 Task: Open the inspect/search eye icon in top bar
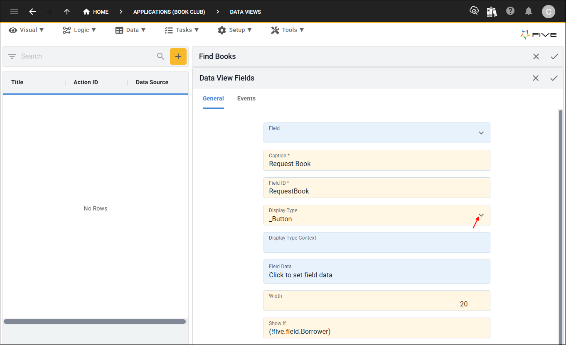[x=474, y=11]
